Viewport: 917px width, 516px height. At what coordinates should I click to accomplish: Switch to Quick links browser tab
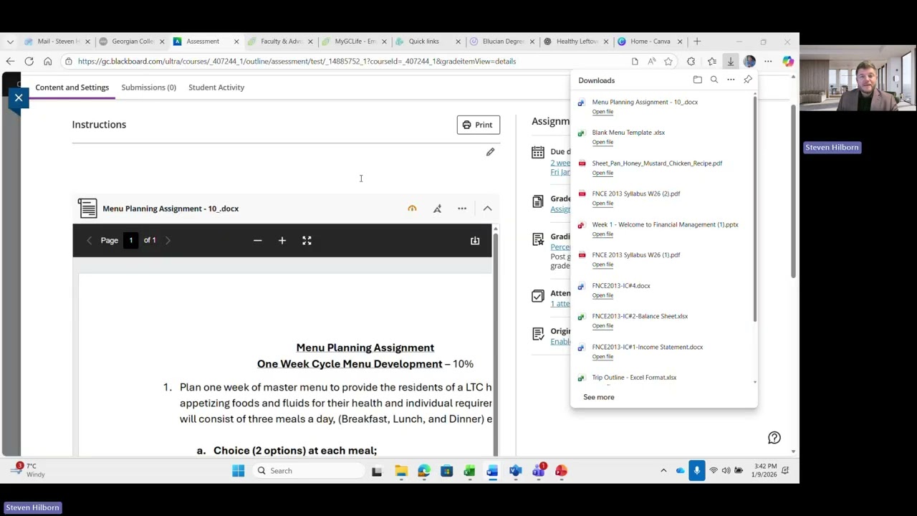tap(428, 42)
